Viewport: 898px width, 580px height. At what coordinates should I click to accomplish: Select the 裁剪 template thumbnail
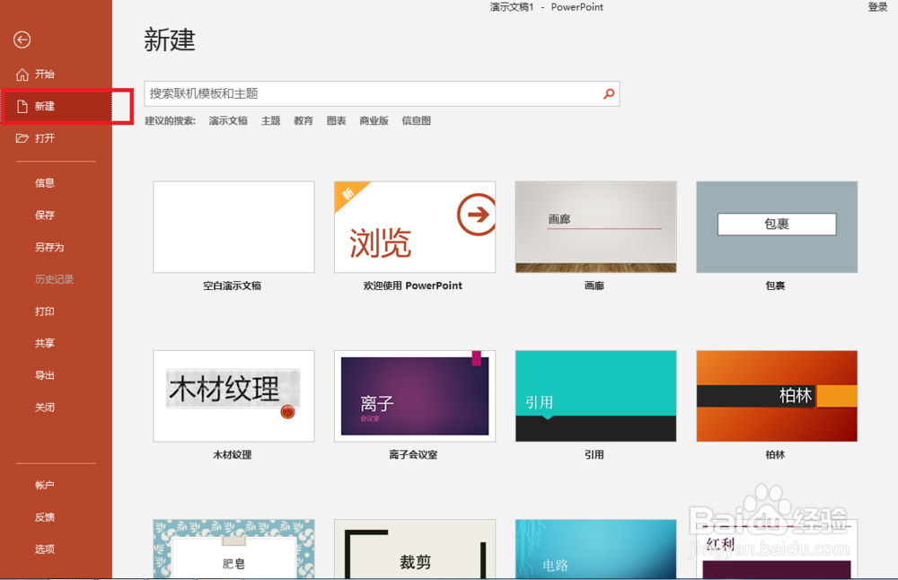coord(415,549)
